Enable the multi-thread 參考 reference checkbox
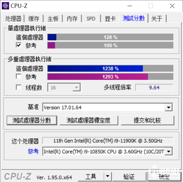This screenshot has width=183, height=182. point(19,76)
